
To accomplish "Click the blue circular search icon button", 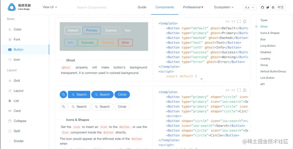I will tap(63, 94).
